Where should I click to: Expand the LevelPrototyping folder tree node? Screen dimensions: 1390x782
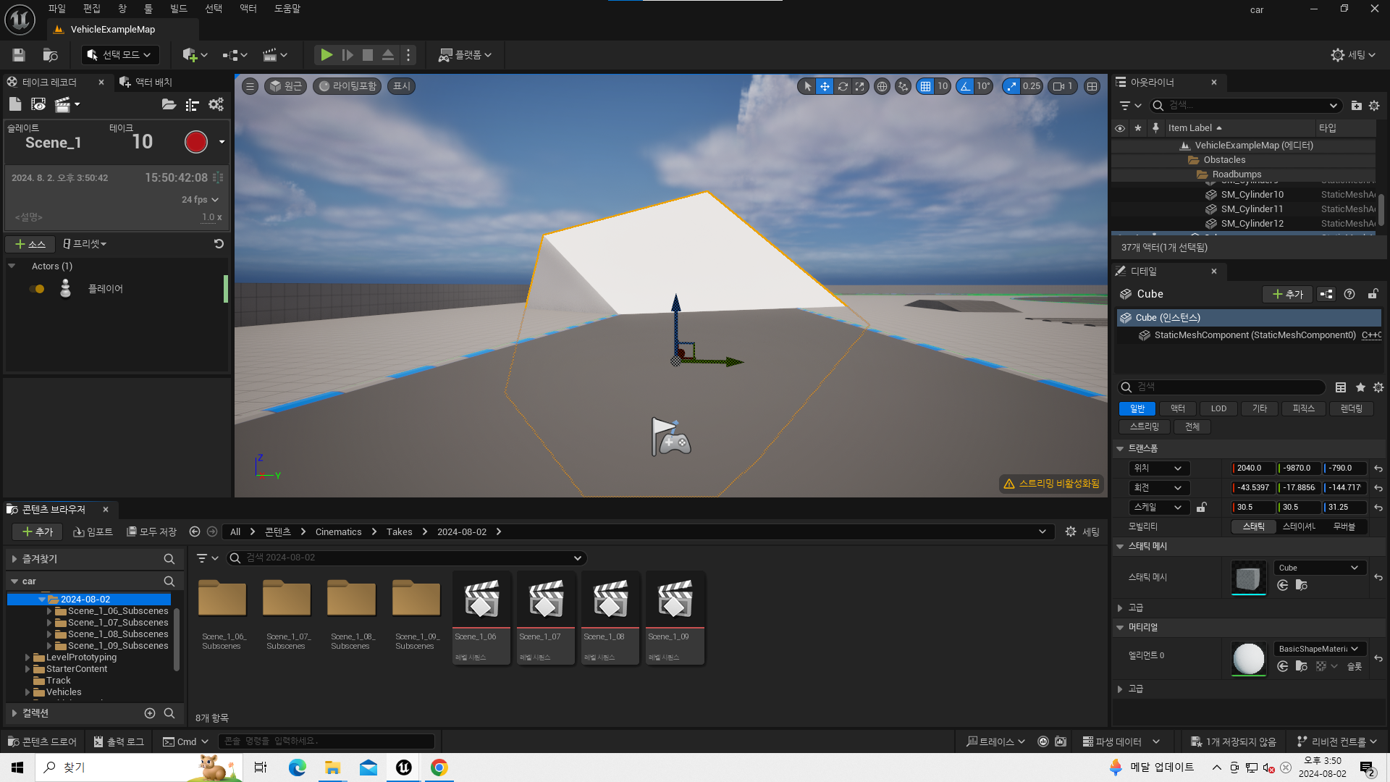[x=28, y=657]
